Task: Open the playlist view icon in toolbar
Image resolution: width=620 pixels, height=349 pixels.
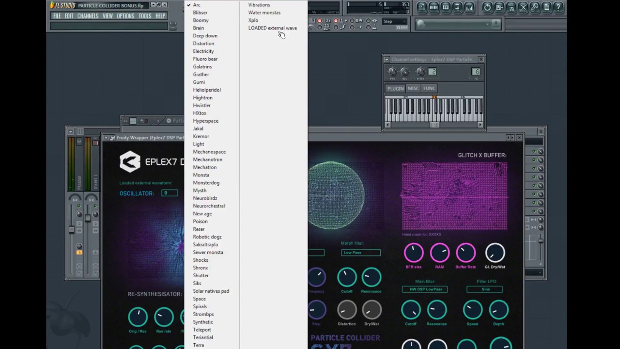Action: [x=422, y=7]
